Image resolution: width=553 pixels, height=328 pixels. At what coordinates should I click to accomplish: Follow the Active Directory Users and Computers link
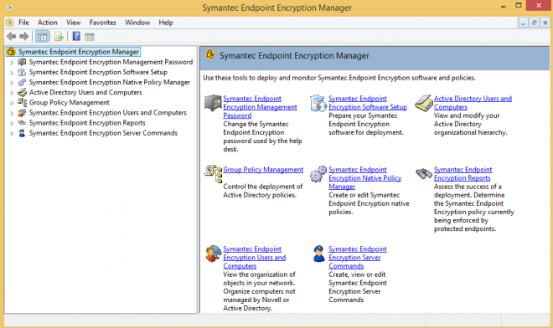473,103
